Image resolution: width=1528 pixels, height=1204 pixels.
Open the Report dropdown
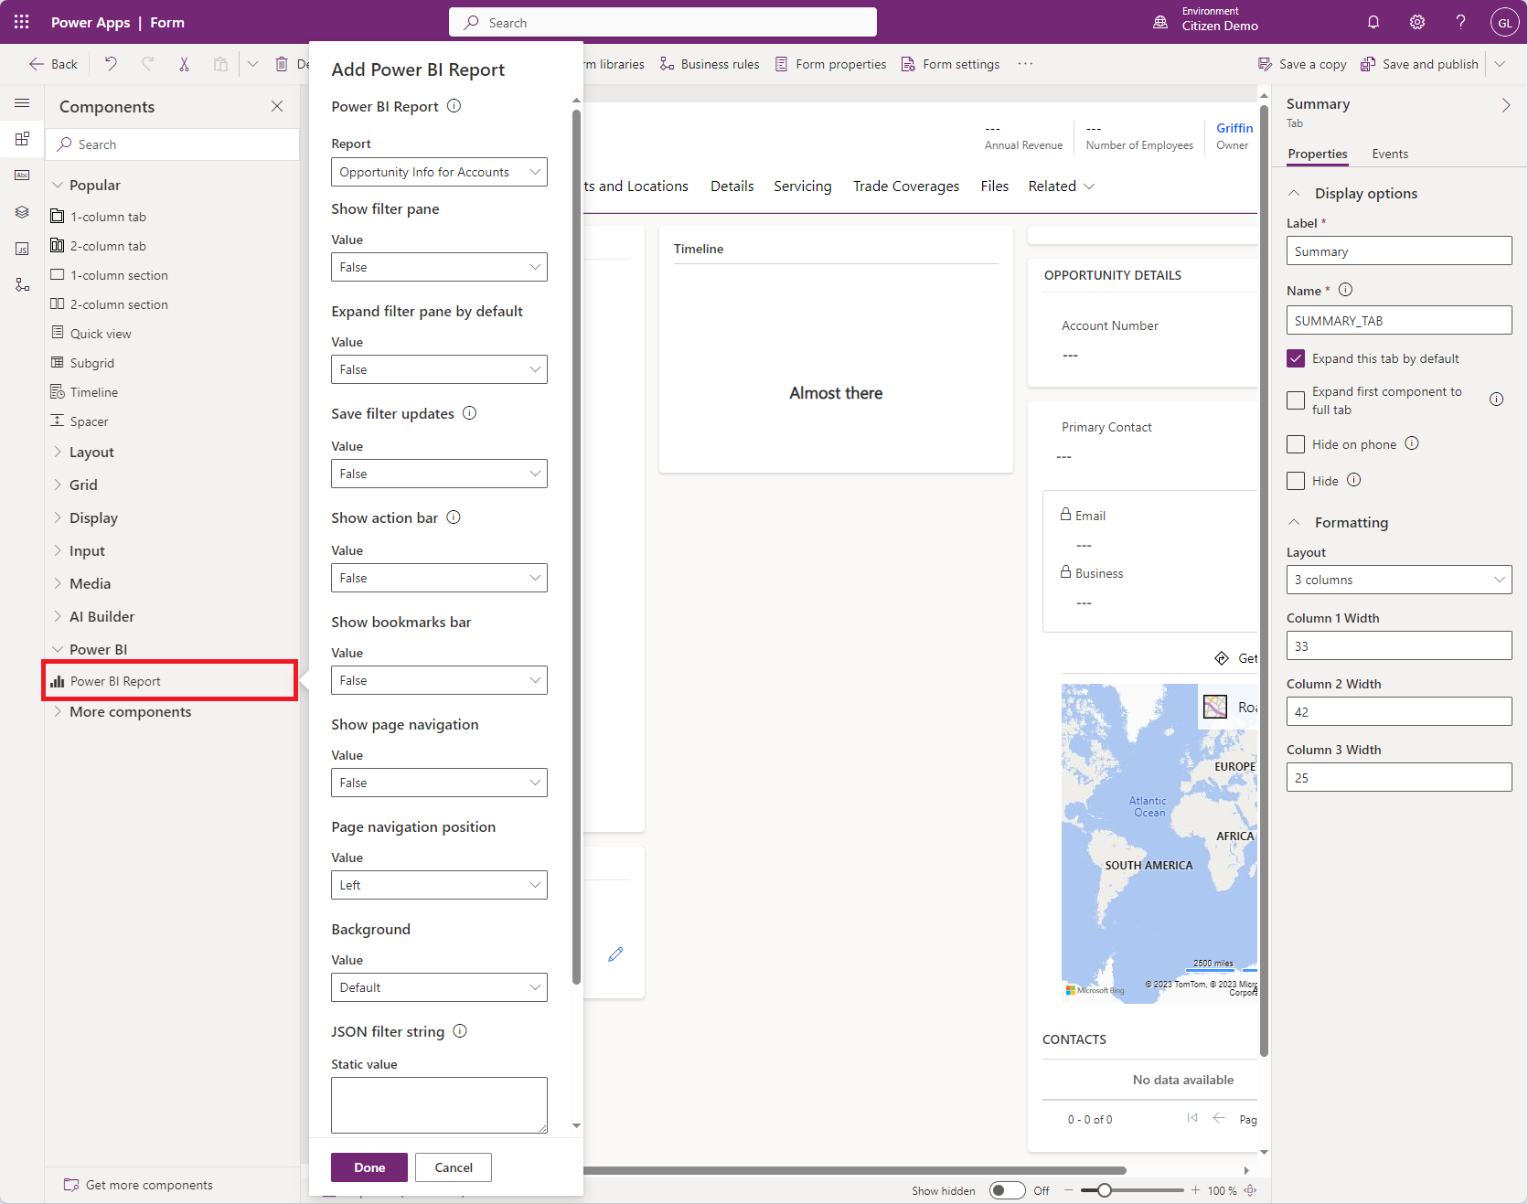439,172
